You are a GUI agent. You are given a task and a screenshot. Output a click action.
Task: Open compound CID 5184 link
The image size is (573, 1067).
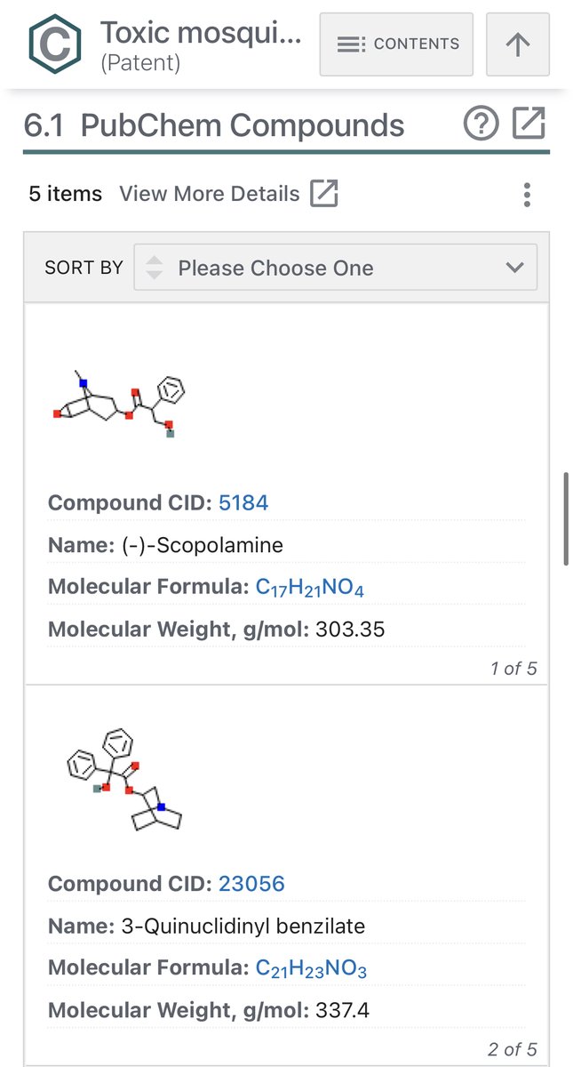pos(243,503)
